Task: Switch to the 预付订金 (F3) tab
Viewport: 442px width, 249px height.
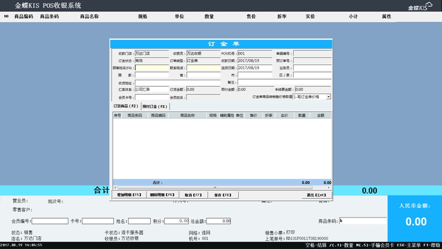Action: (155, 106)
